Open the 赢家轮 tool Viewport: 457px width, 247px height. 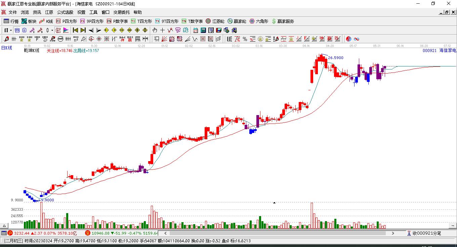pos(237,21)
